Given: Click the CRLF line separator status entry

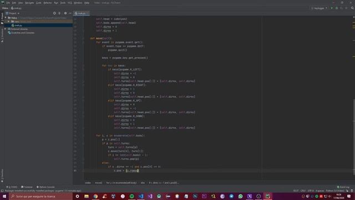Looking at the screenshot, I should point(303,191).
